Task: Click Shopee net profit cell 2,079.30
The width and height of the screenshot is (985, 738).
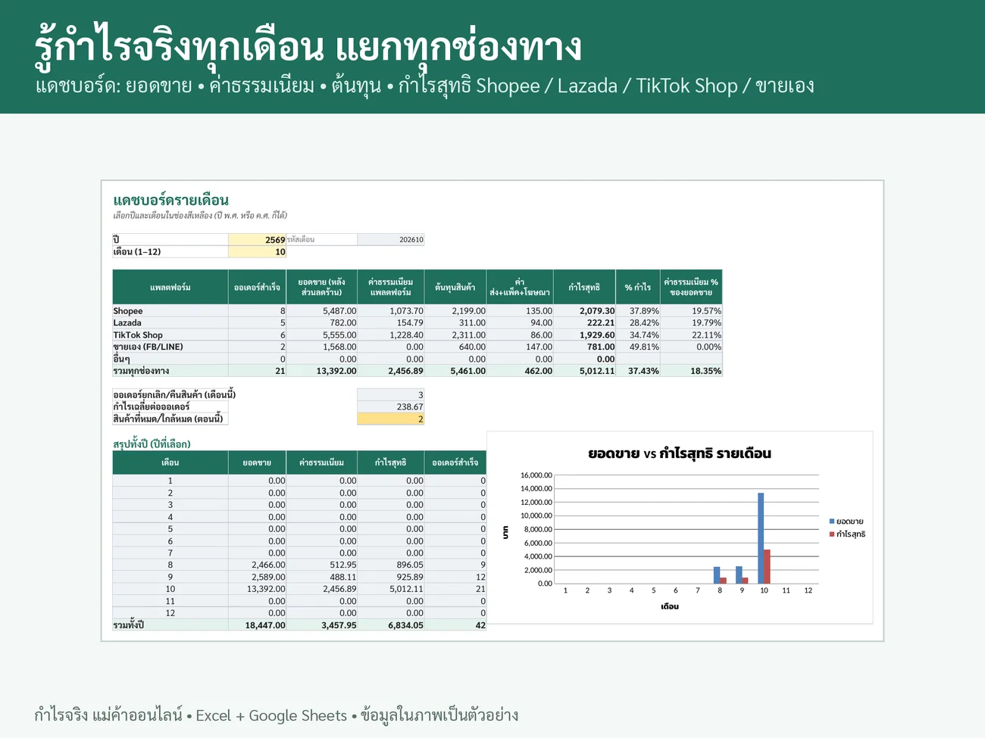Action: [x=584, y=311]
